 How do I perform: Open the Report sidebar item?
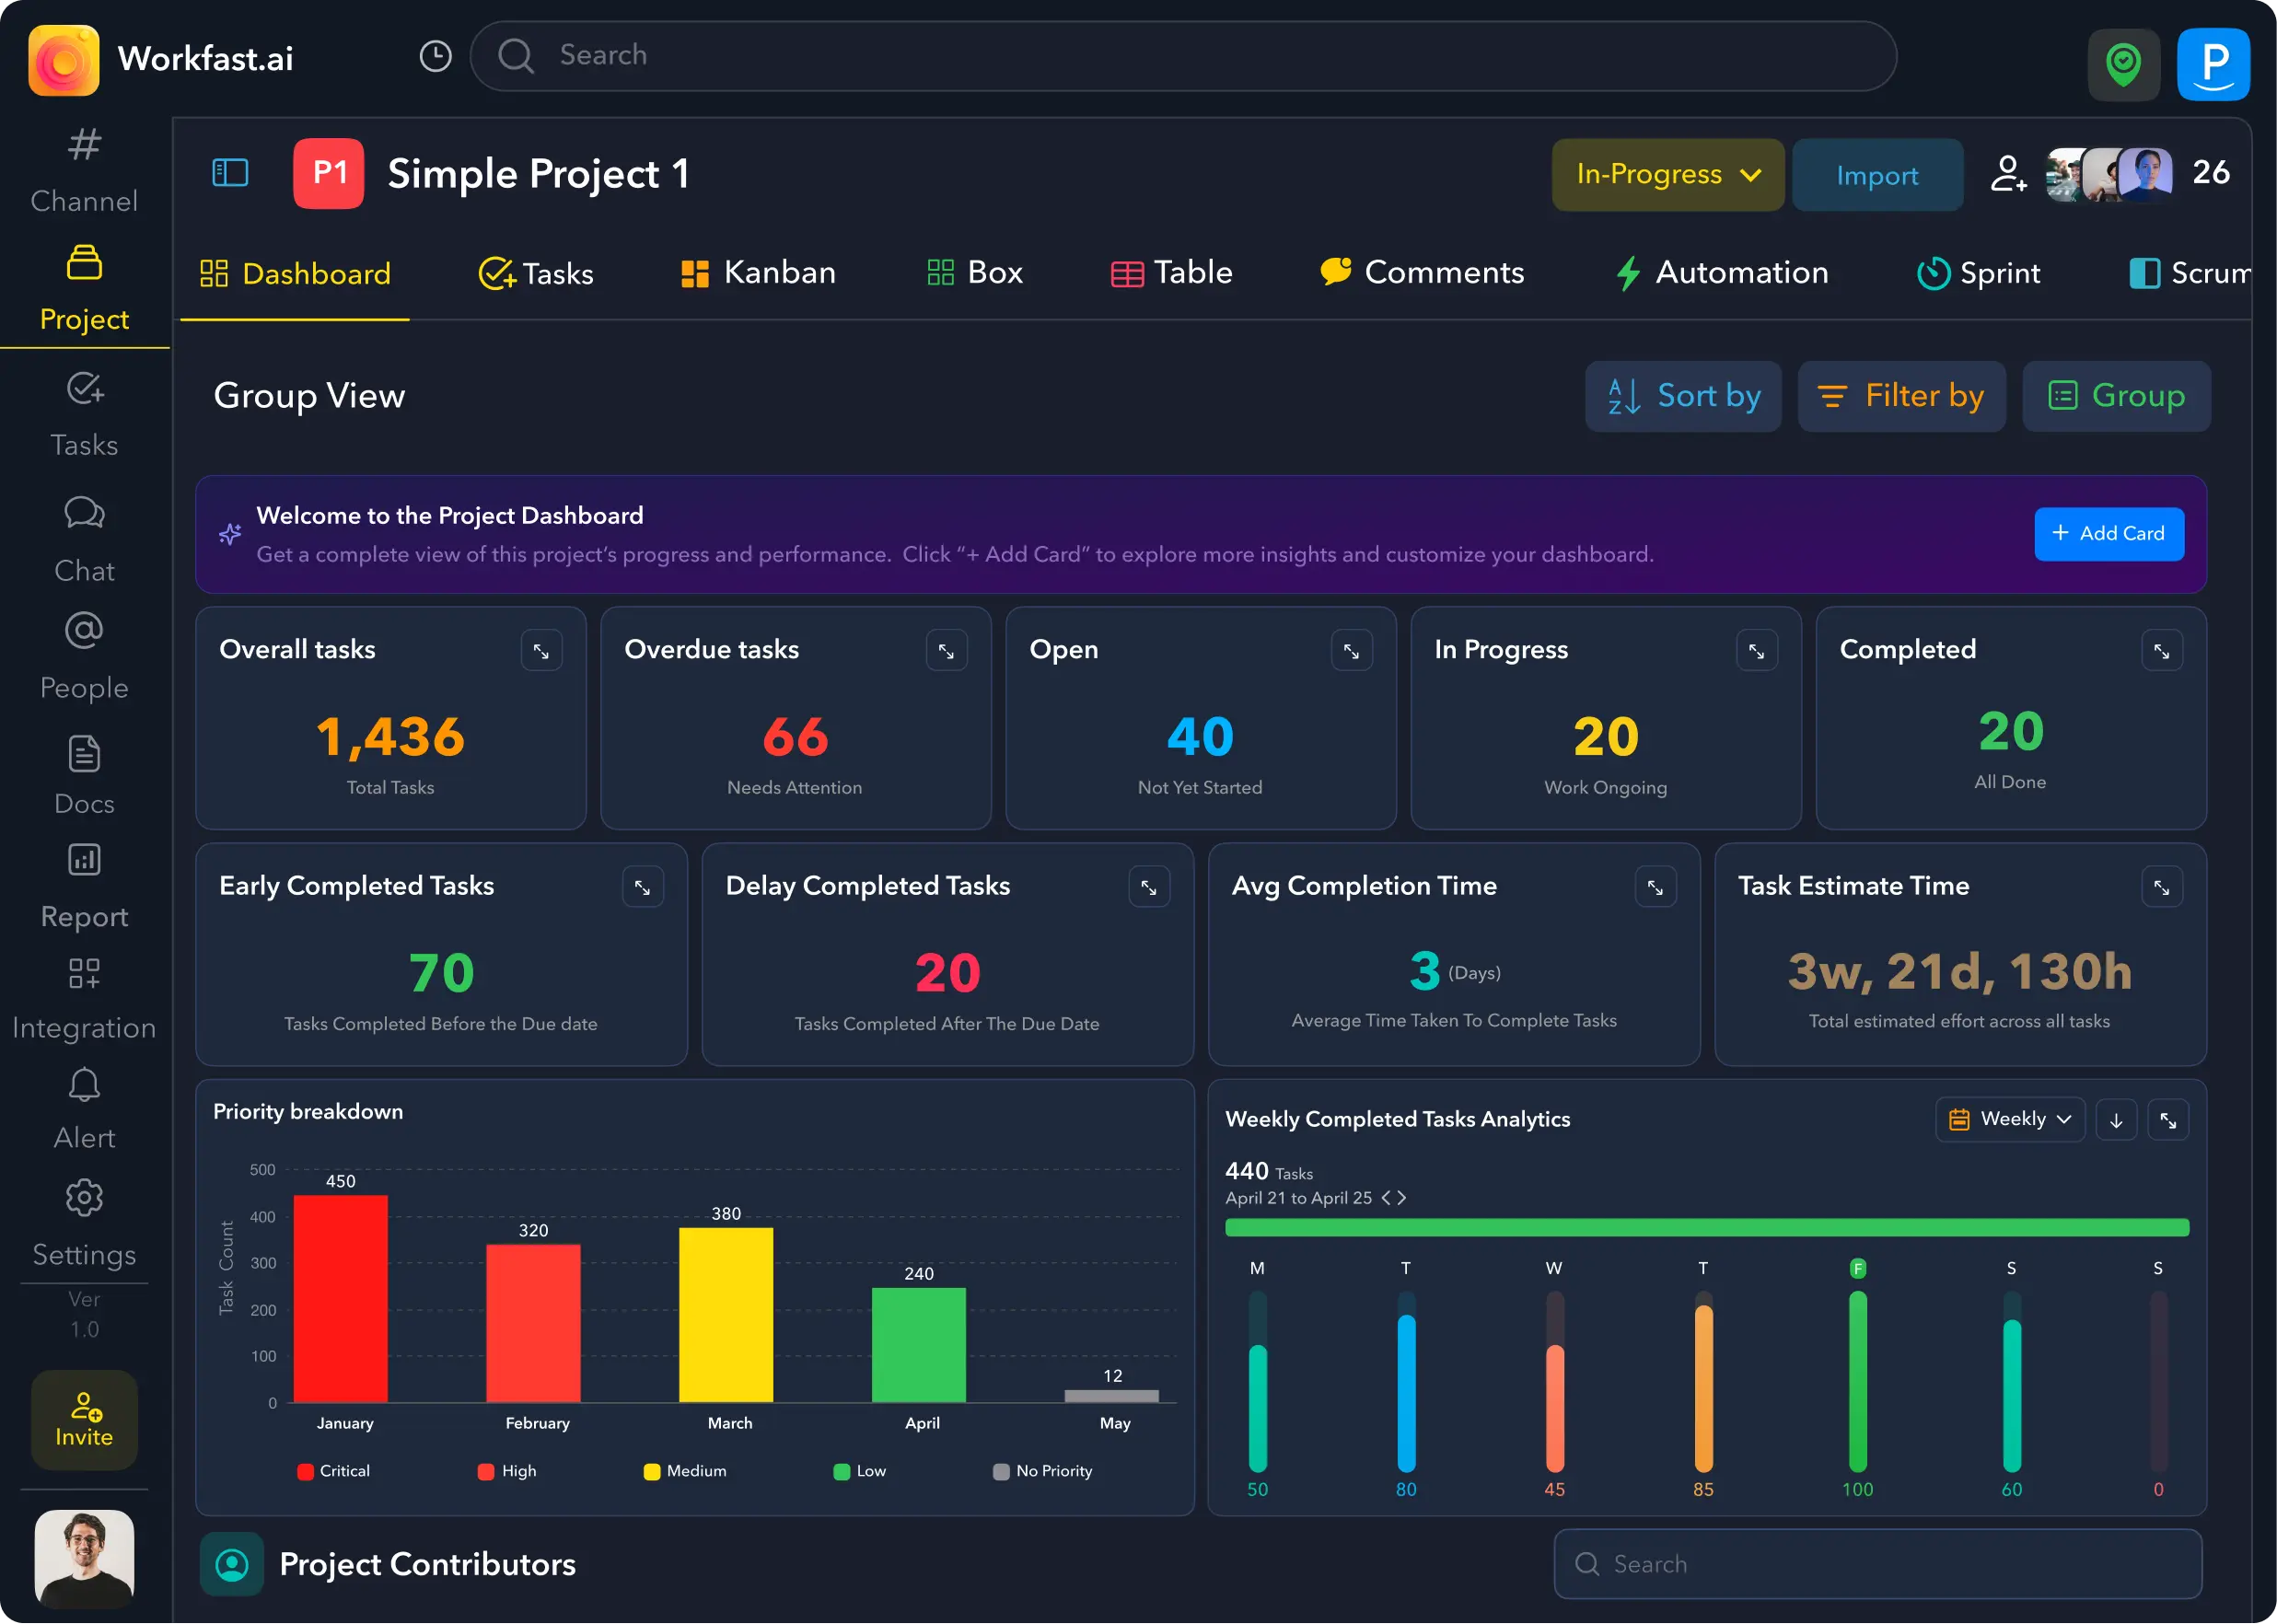point(84,887)
